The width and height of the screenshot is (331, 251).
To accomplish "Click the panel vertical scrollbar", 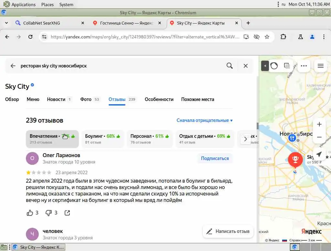I will coord(258,126).
